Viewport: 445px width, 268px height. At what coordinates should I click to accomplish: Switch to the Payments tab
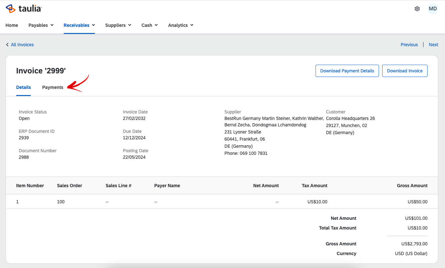pyautogui.click(x=53, y=87)
